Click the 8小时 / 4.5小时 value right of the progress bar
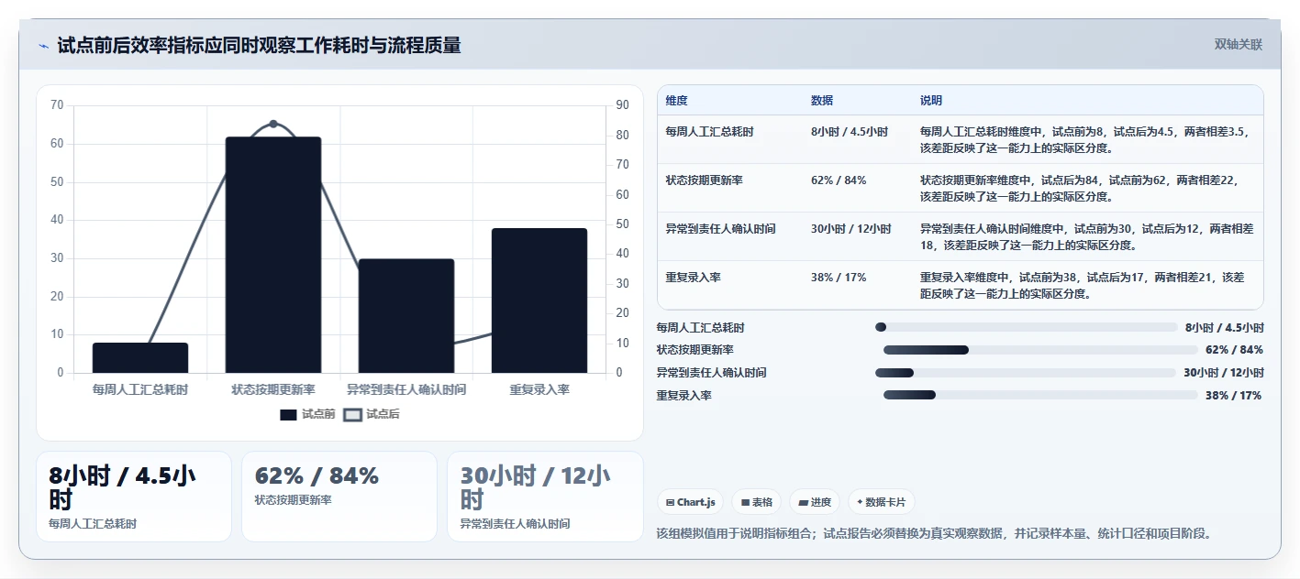The width and height of the screenshot is (1300, 579). [1225, 327]
